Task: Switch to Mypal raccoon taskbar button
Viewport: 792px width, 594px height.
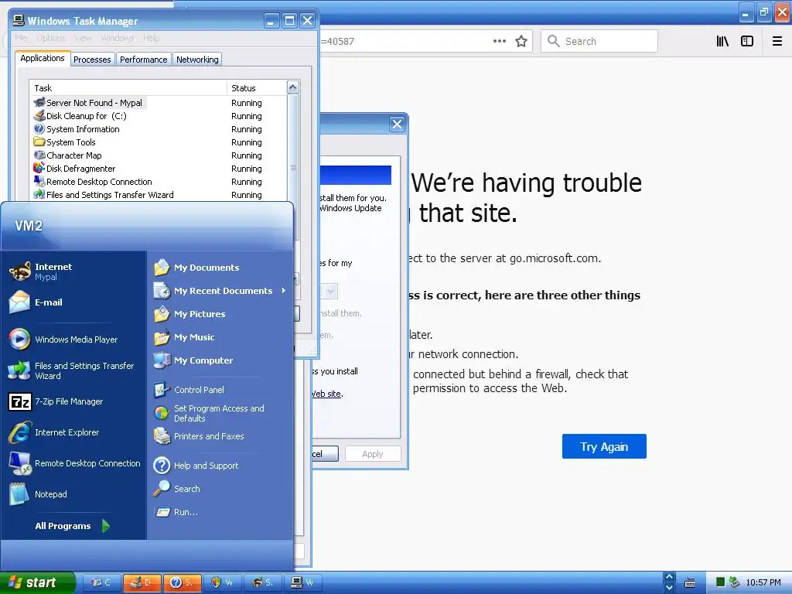Action: 263,582
